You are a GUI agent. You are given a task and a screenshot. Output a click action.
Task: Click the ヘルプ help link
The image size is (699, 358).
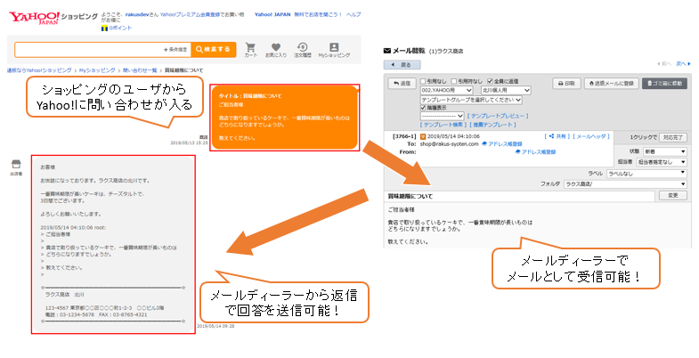354,15
